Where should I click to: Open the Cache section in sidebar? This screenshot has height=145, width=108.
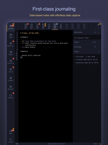pyautogui.click(x=11, y=70)
